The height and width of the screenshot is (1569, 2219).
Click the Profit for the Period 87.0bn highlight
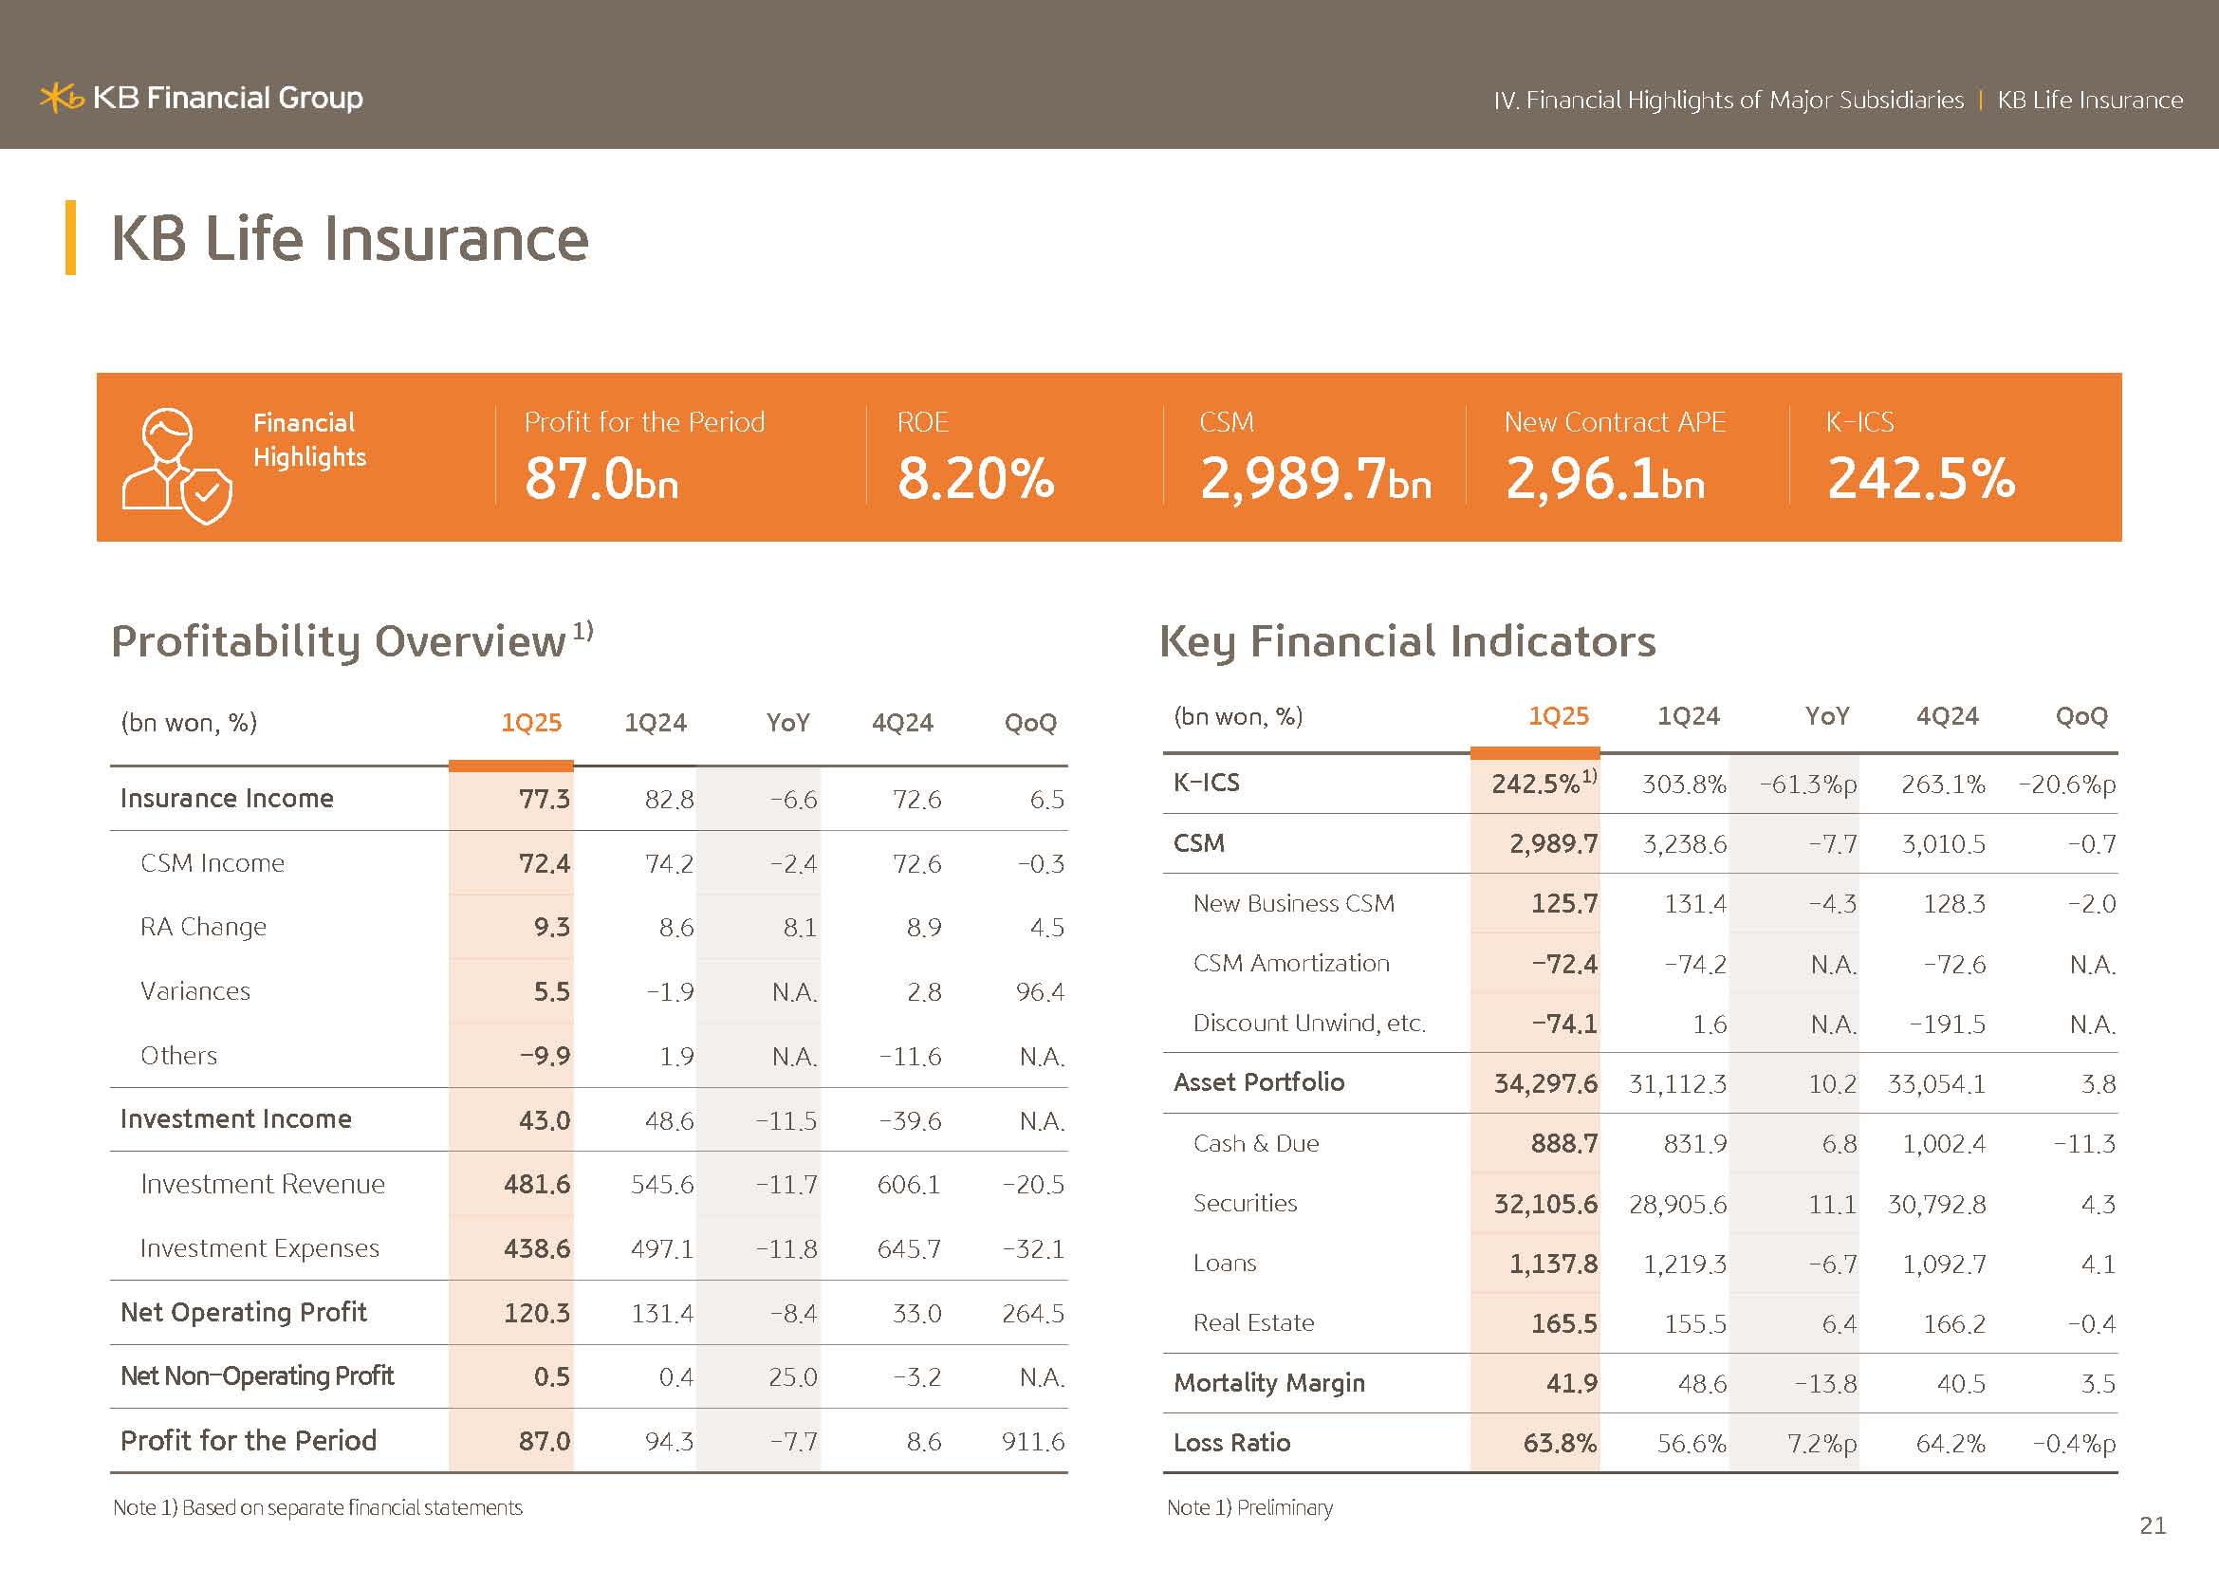coord(601,478)
